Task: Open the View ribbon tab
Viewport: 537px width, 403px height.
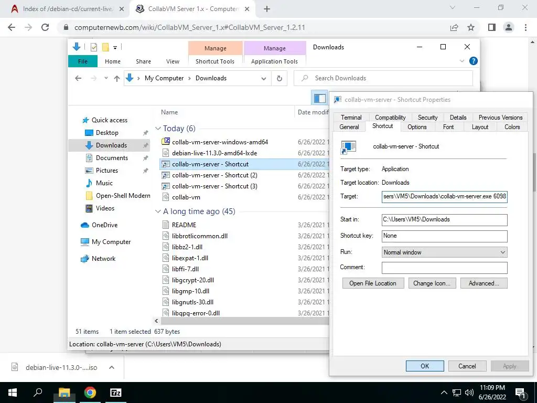Action: [x=173, y=61]
